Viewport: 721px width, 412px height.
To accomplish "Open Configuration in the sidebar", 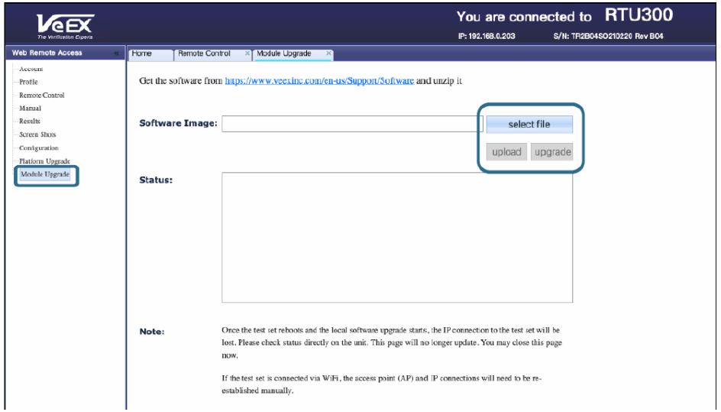I will 39,148.
